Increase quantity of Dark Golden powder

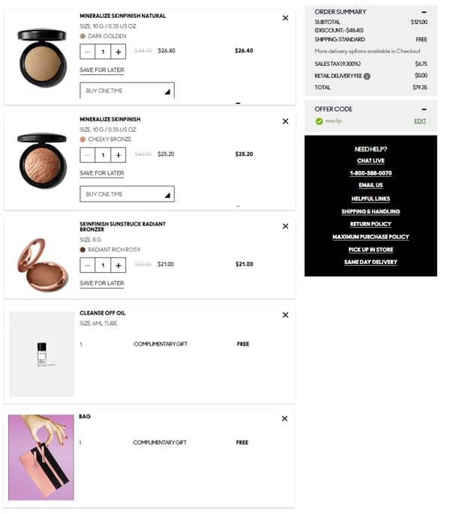(x=118, y=52)
